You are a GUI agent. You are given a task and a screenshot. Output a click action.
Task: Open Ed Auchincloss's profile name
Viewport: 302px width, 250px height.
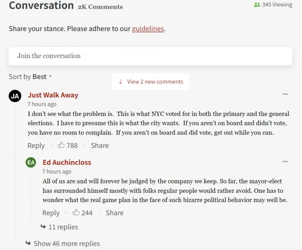tap(67, 163)
